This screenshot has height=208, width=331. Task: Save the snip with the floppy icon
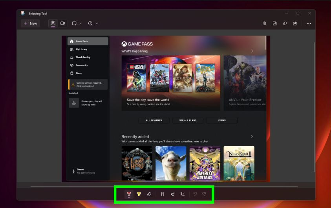click(274, 23)
